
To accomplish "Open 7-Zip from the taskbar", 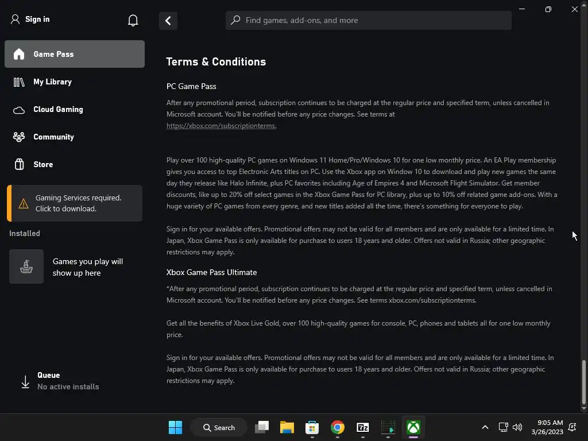I will tap(363, 427).
